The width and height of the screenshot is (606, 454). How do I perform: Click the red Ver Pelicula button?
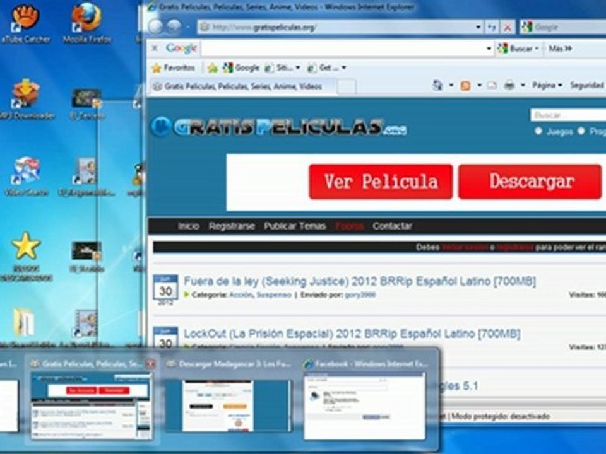point(381,182)
